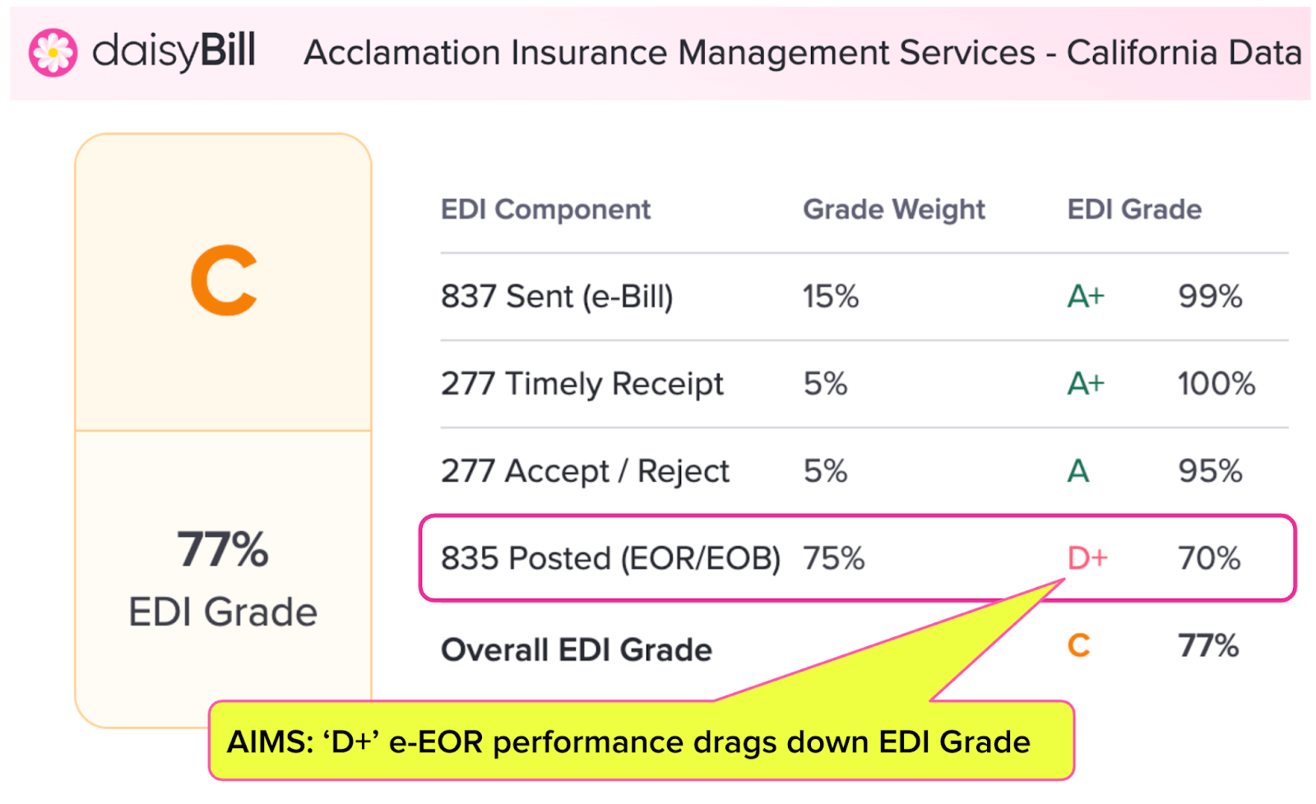Viewport: 1316px width, 804px height.
Task: Select the EDI Grade column header
Action: click(x=1133, y=210)
